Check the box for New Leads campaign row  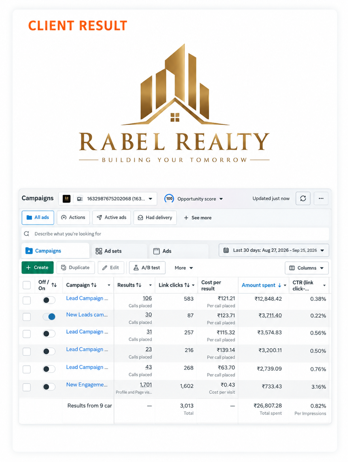coord(27,317)
